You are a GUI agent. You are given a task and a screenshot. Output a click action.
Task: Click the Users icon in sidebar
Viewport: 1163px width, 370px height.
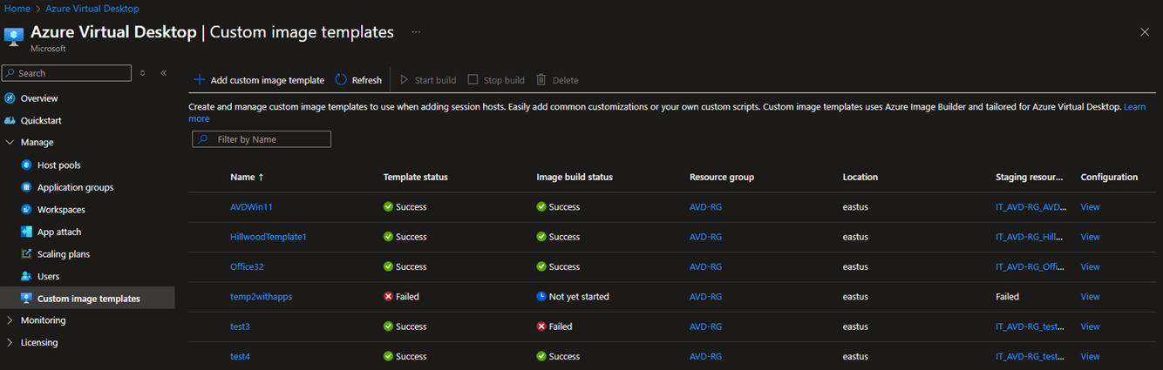27,277
